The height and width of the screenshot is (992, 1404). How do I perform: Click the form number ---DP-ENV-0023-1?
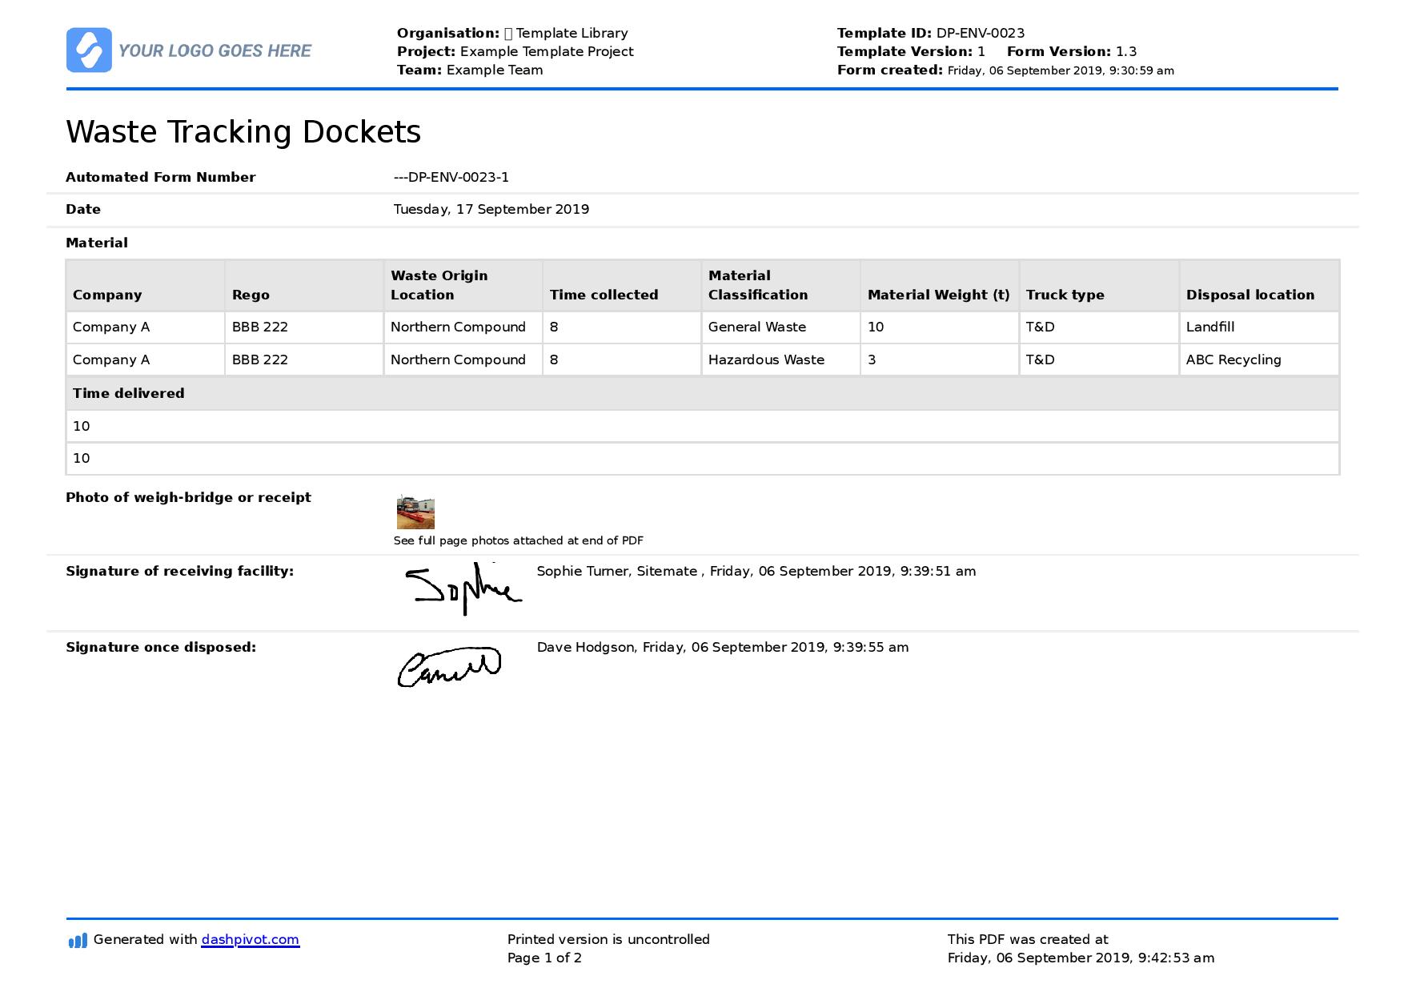(451, 178)
